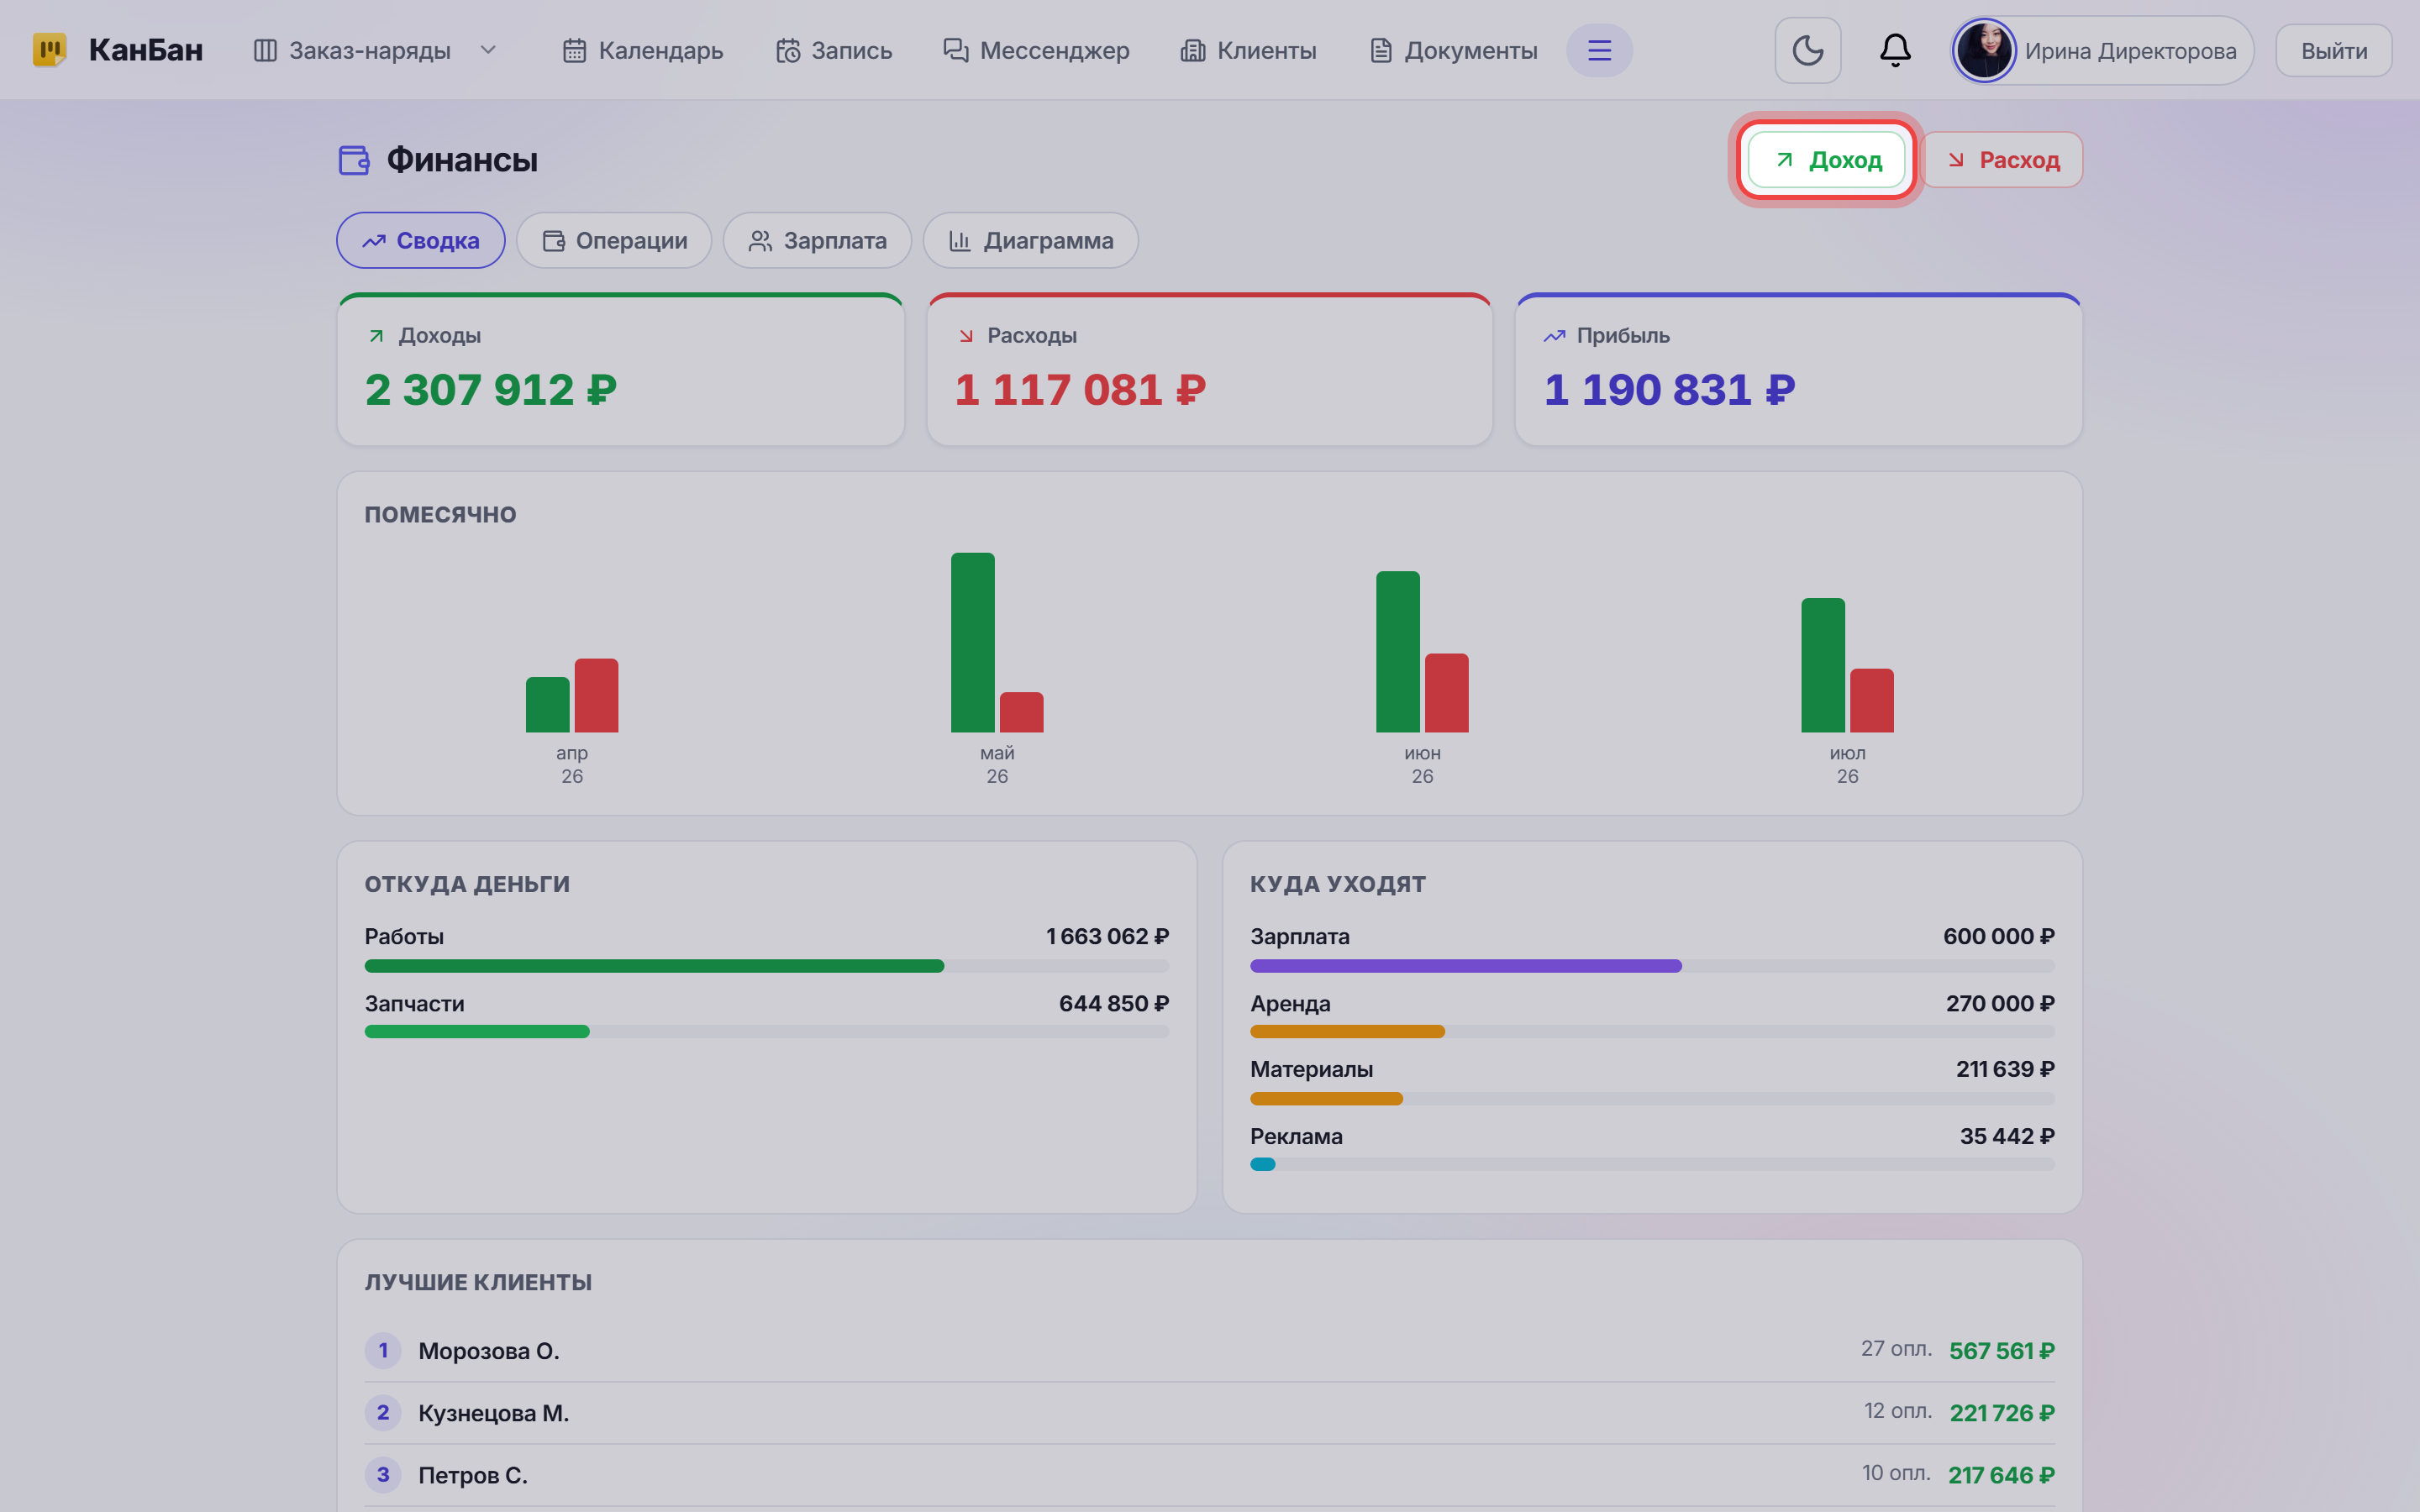The height and width of the screenshot is (1512, 2420).
Task: Open notifications bell
Action: [x=1894, y=50]
